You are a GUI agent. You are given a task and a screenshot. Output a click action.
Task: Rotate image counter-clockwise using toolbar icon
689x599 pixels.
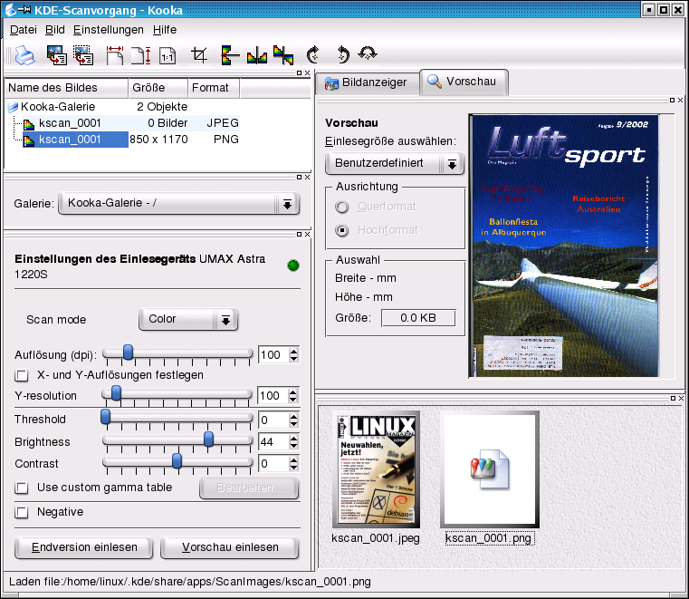[342, 56]
